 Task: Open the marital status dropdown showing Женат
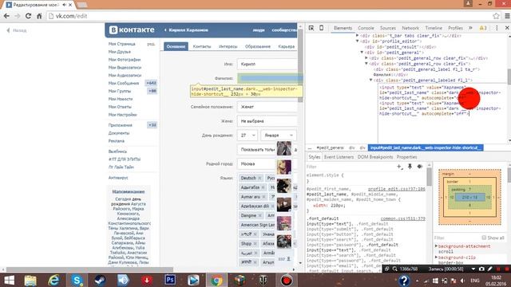coord(267,107)
